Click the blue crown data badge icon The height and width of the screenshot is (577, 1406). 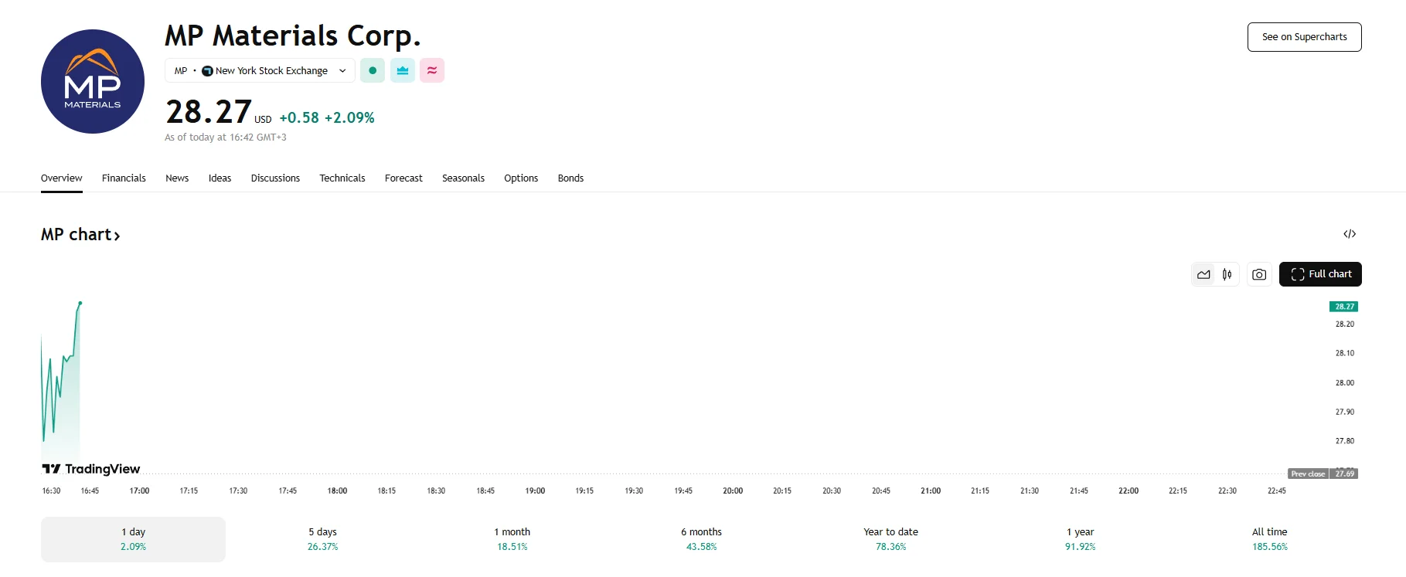click(x=403, y=70)
